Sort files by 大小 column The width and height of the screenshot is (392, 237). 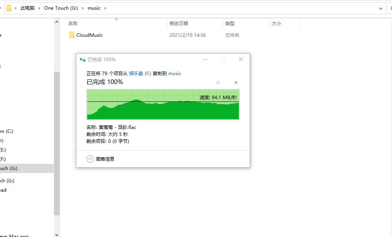(x=276, y=23)
